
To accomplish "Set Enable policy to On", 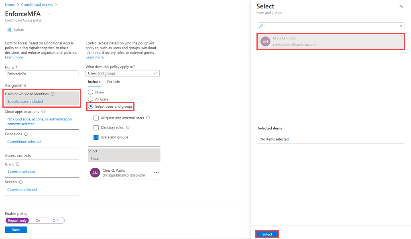I will point(38,220).
